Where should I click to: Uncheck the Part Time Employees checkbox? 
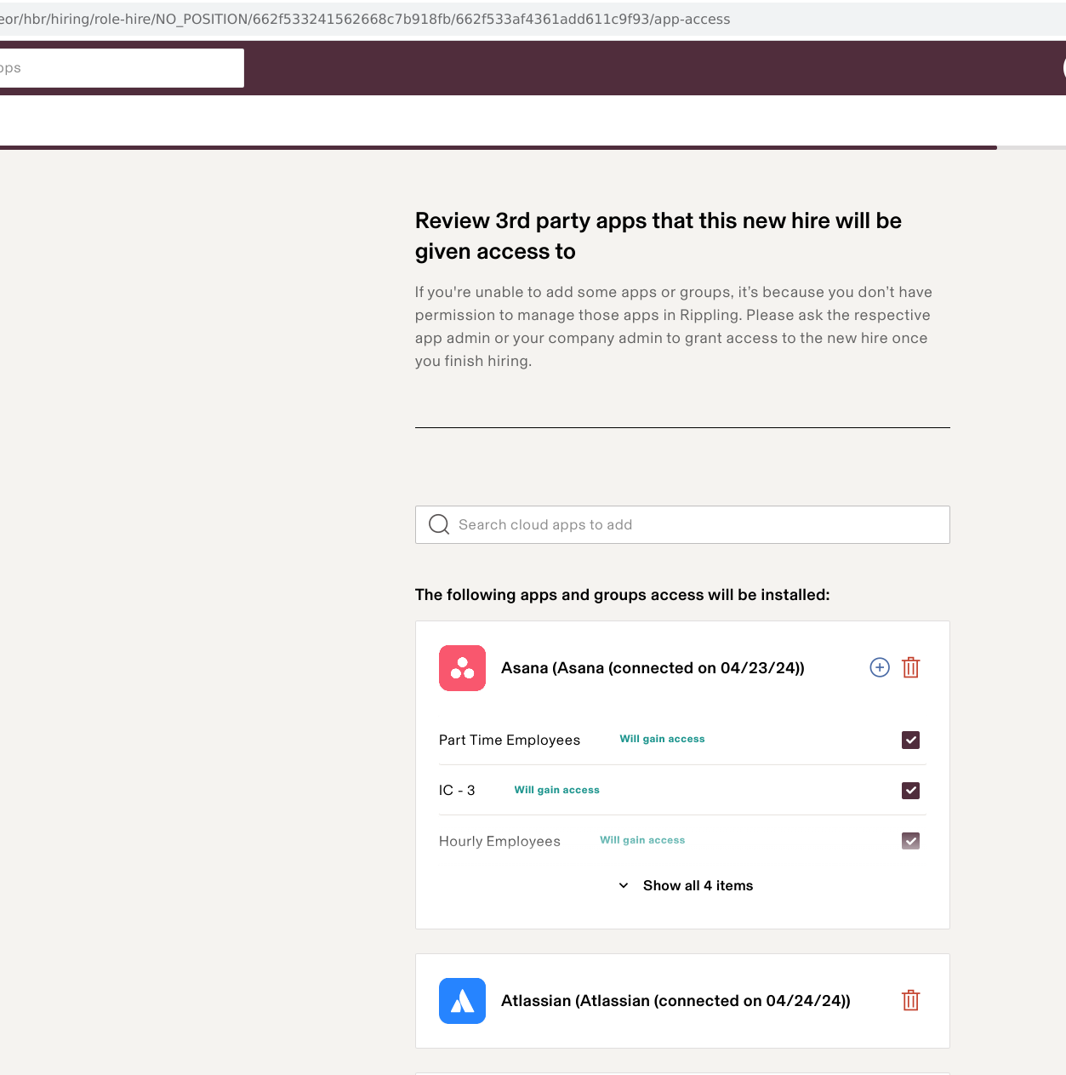911,740
